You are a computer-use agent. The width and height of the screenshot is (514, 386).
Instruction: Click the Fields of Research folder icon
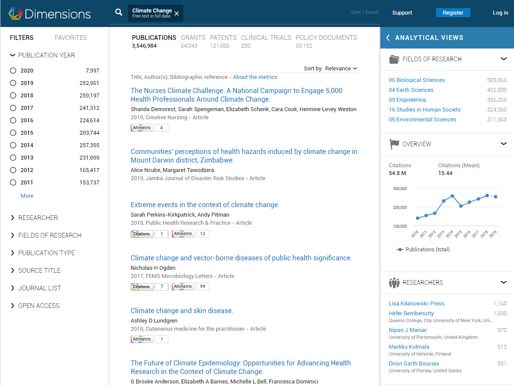[x=394, y=59]
